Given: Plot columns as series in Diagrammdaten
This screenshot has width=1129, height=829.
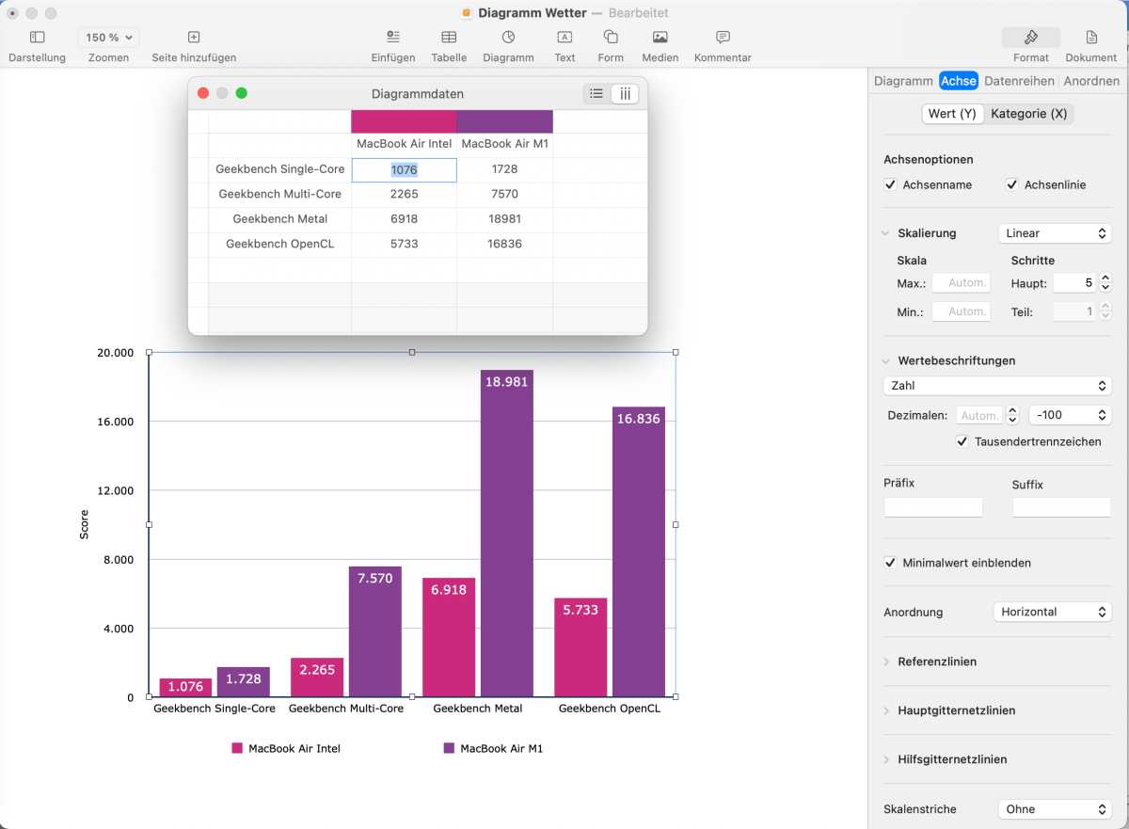Looking at the screenshot, I should click(x=625, y=93).
